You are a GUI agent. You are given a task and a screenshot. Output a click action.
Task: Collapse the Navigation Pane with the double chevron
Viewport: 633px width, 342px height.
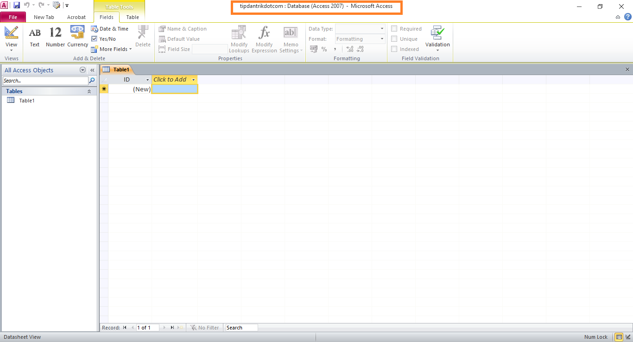tap(92, 70)
